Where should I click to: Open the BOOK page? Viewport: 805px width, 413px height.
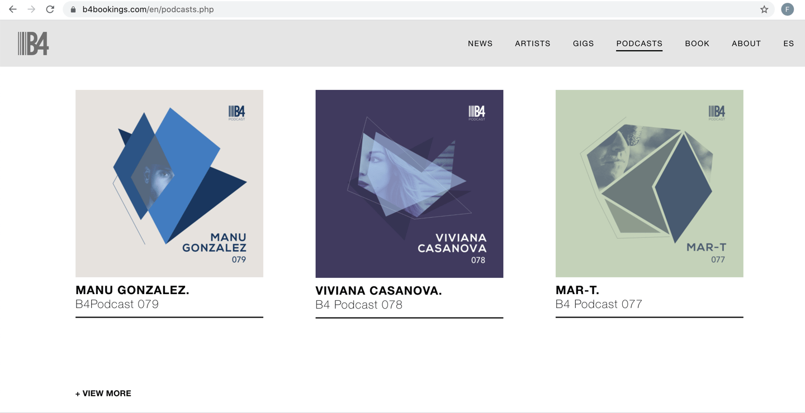[697, 44]
